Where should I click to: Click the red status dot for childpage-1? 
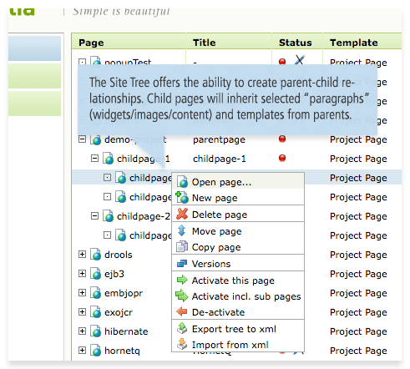pos(282,158)
